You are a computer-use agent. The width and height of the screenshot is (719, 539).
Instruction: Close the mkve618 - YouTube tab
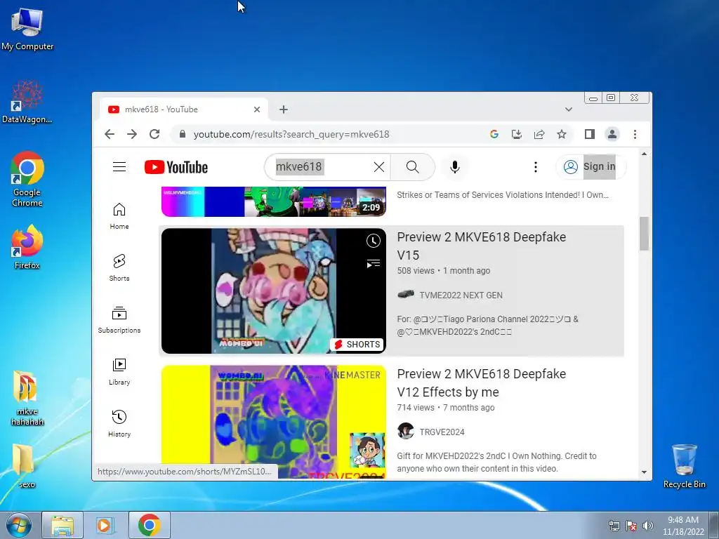pyautogui.click(x=257, y=109)
